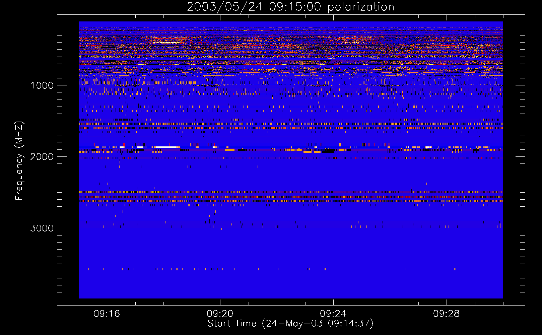Click the 'Frequency (MHZ)' axis label
The height and width of the screenshot is (335, 542).
pos(19,161)
